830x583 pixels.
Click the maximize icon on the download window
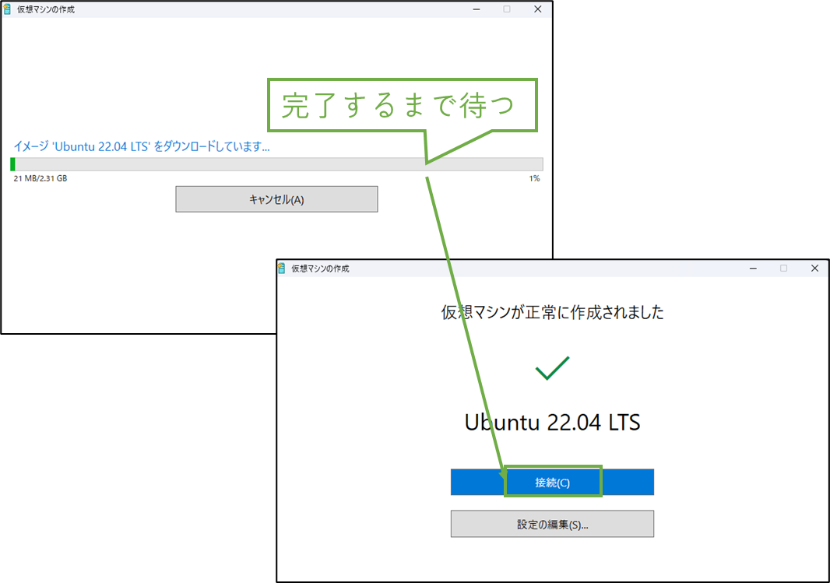pos(507,9)
